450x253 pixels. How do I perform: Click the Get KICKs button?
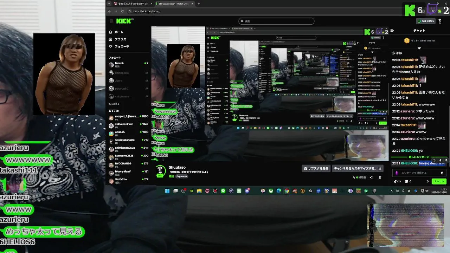click(426, 21)
